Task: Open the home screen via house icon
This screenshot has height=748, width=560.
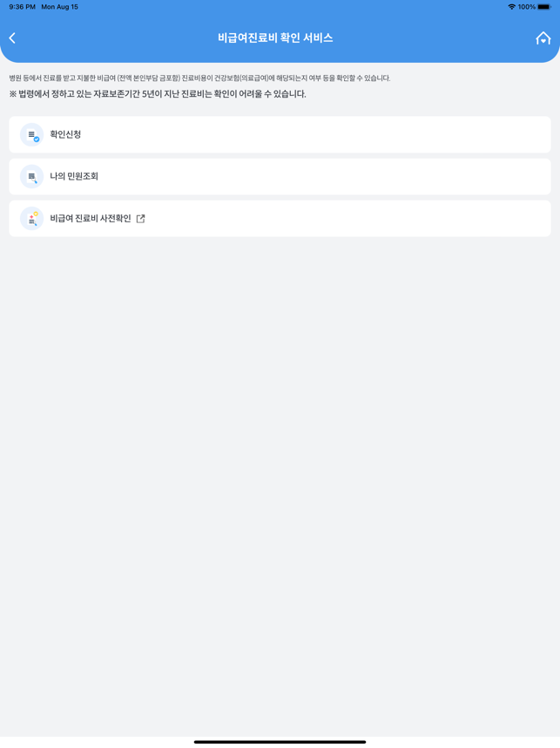Action: pyautogui.click(x=543, y=38)
